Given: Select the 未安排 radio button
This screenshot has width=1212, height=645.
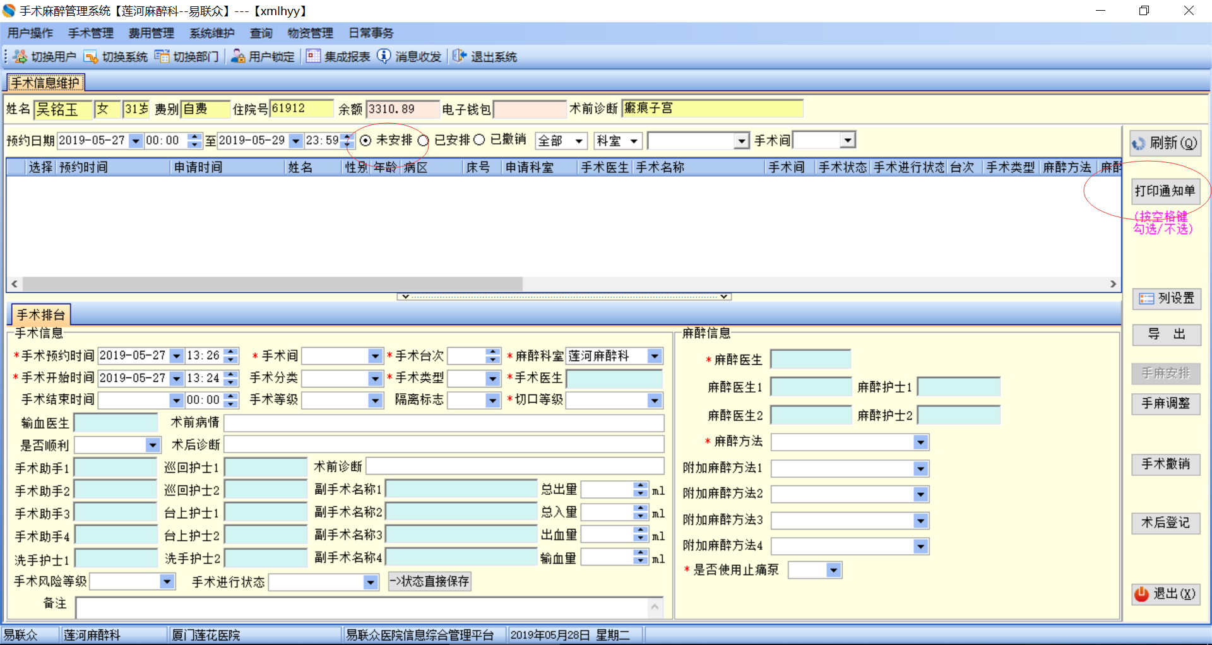Looking at the screenshot, I should coord(365,141).
